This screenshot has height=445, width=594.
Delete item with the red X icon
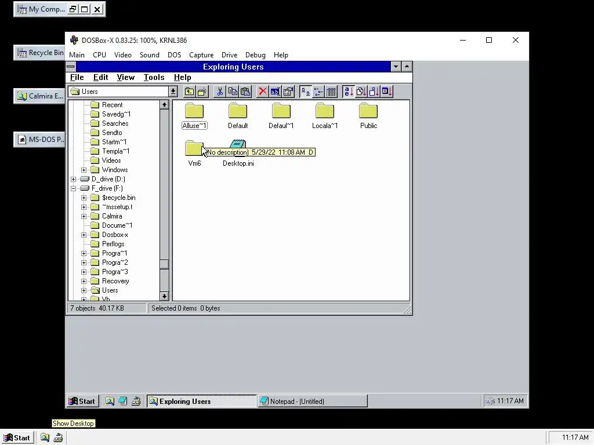point(263,92)
